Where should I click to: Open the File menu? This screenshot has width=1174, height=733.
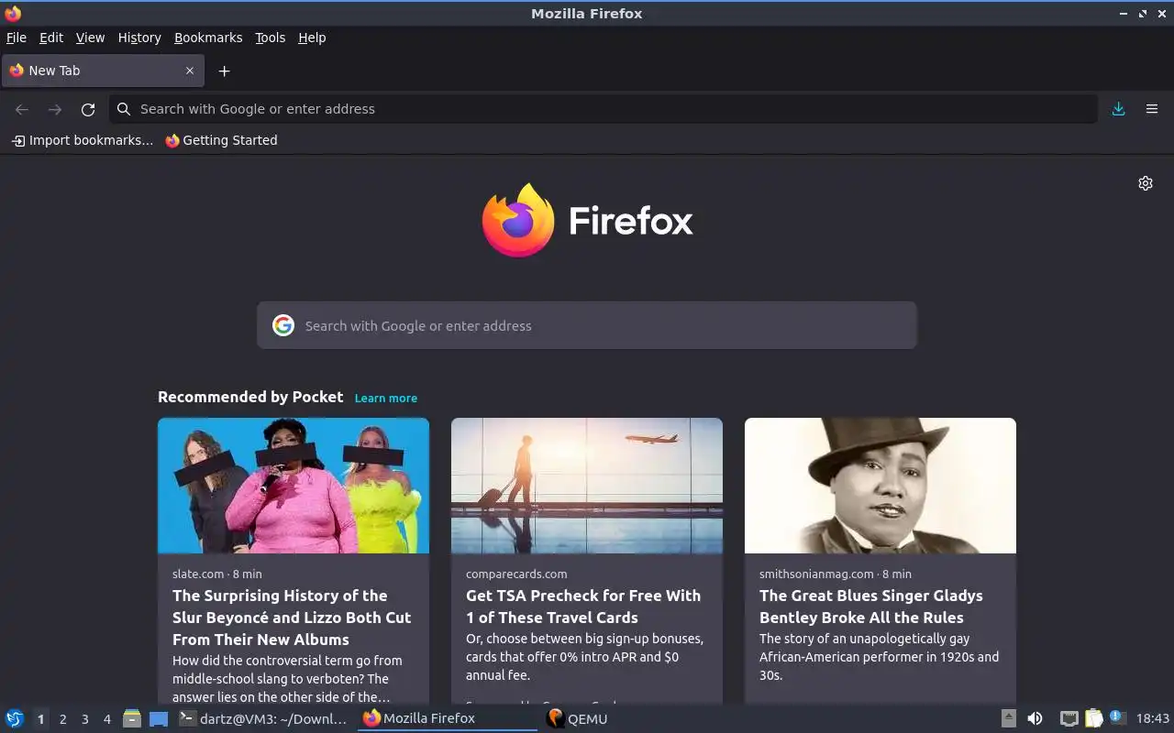click(x=17, y=38)
